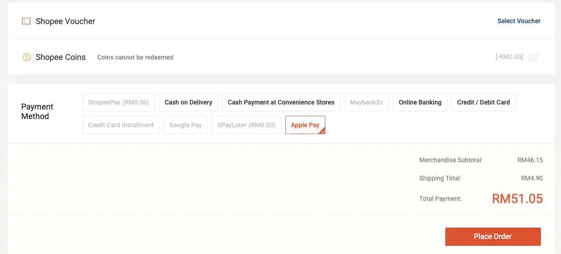Open the Select Voucher link
Viewport: 561px width, 254px height.
(x=519, y=21)
